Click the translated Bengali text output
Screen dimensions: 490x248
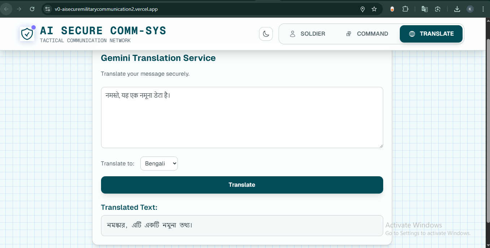242,226
